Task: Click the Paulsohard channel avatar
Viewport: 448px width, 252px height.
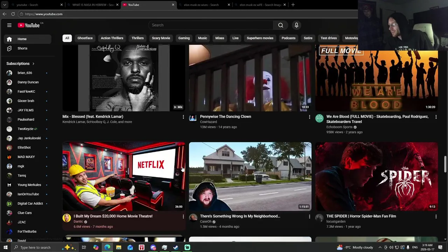Action: 9,119
